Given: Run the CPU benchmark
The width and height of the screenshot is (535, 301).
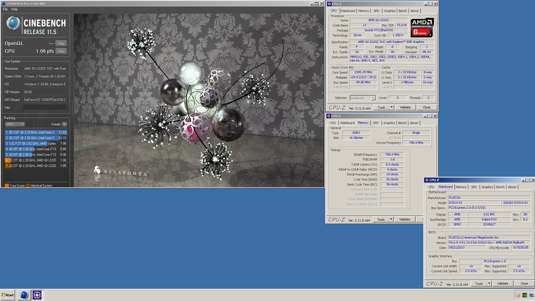Looking at the screenshot, I should point(61,51).
